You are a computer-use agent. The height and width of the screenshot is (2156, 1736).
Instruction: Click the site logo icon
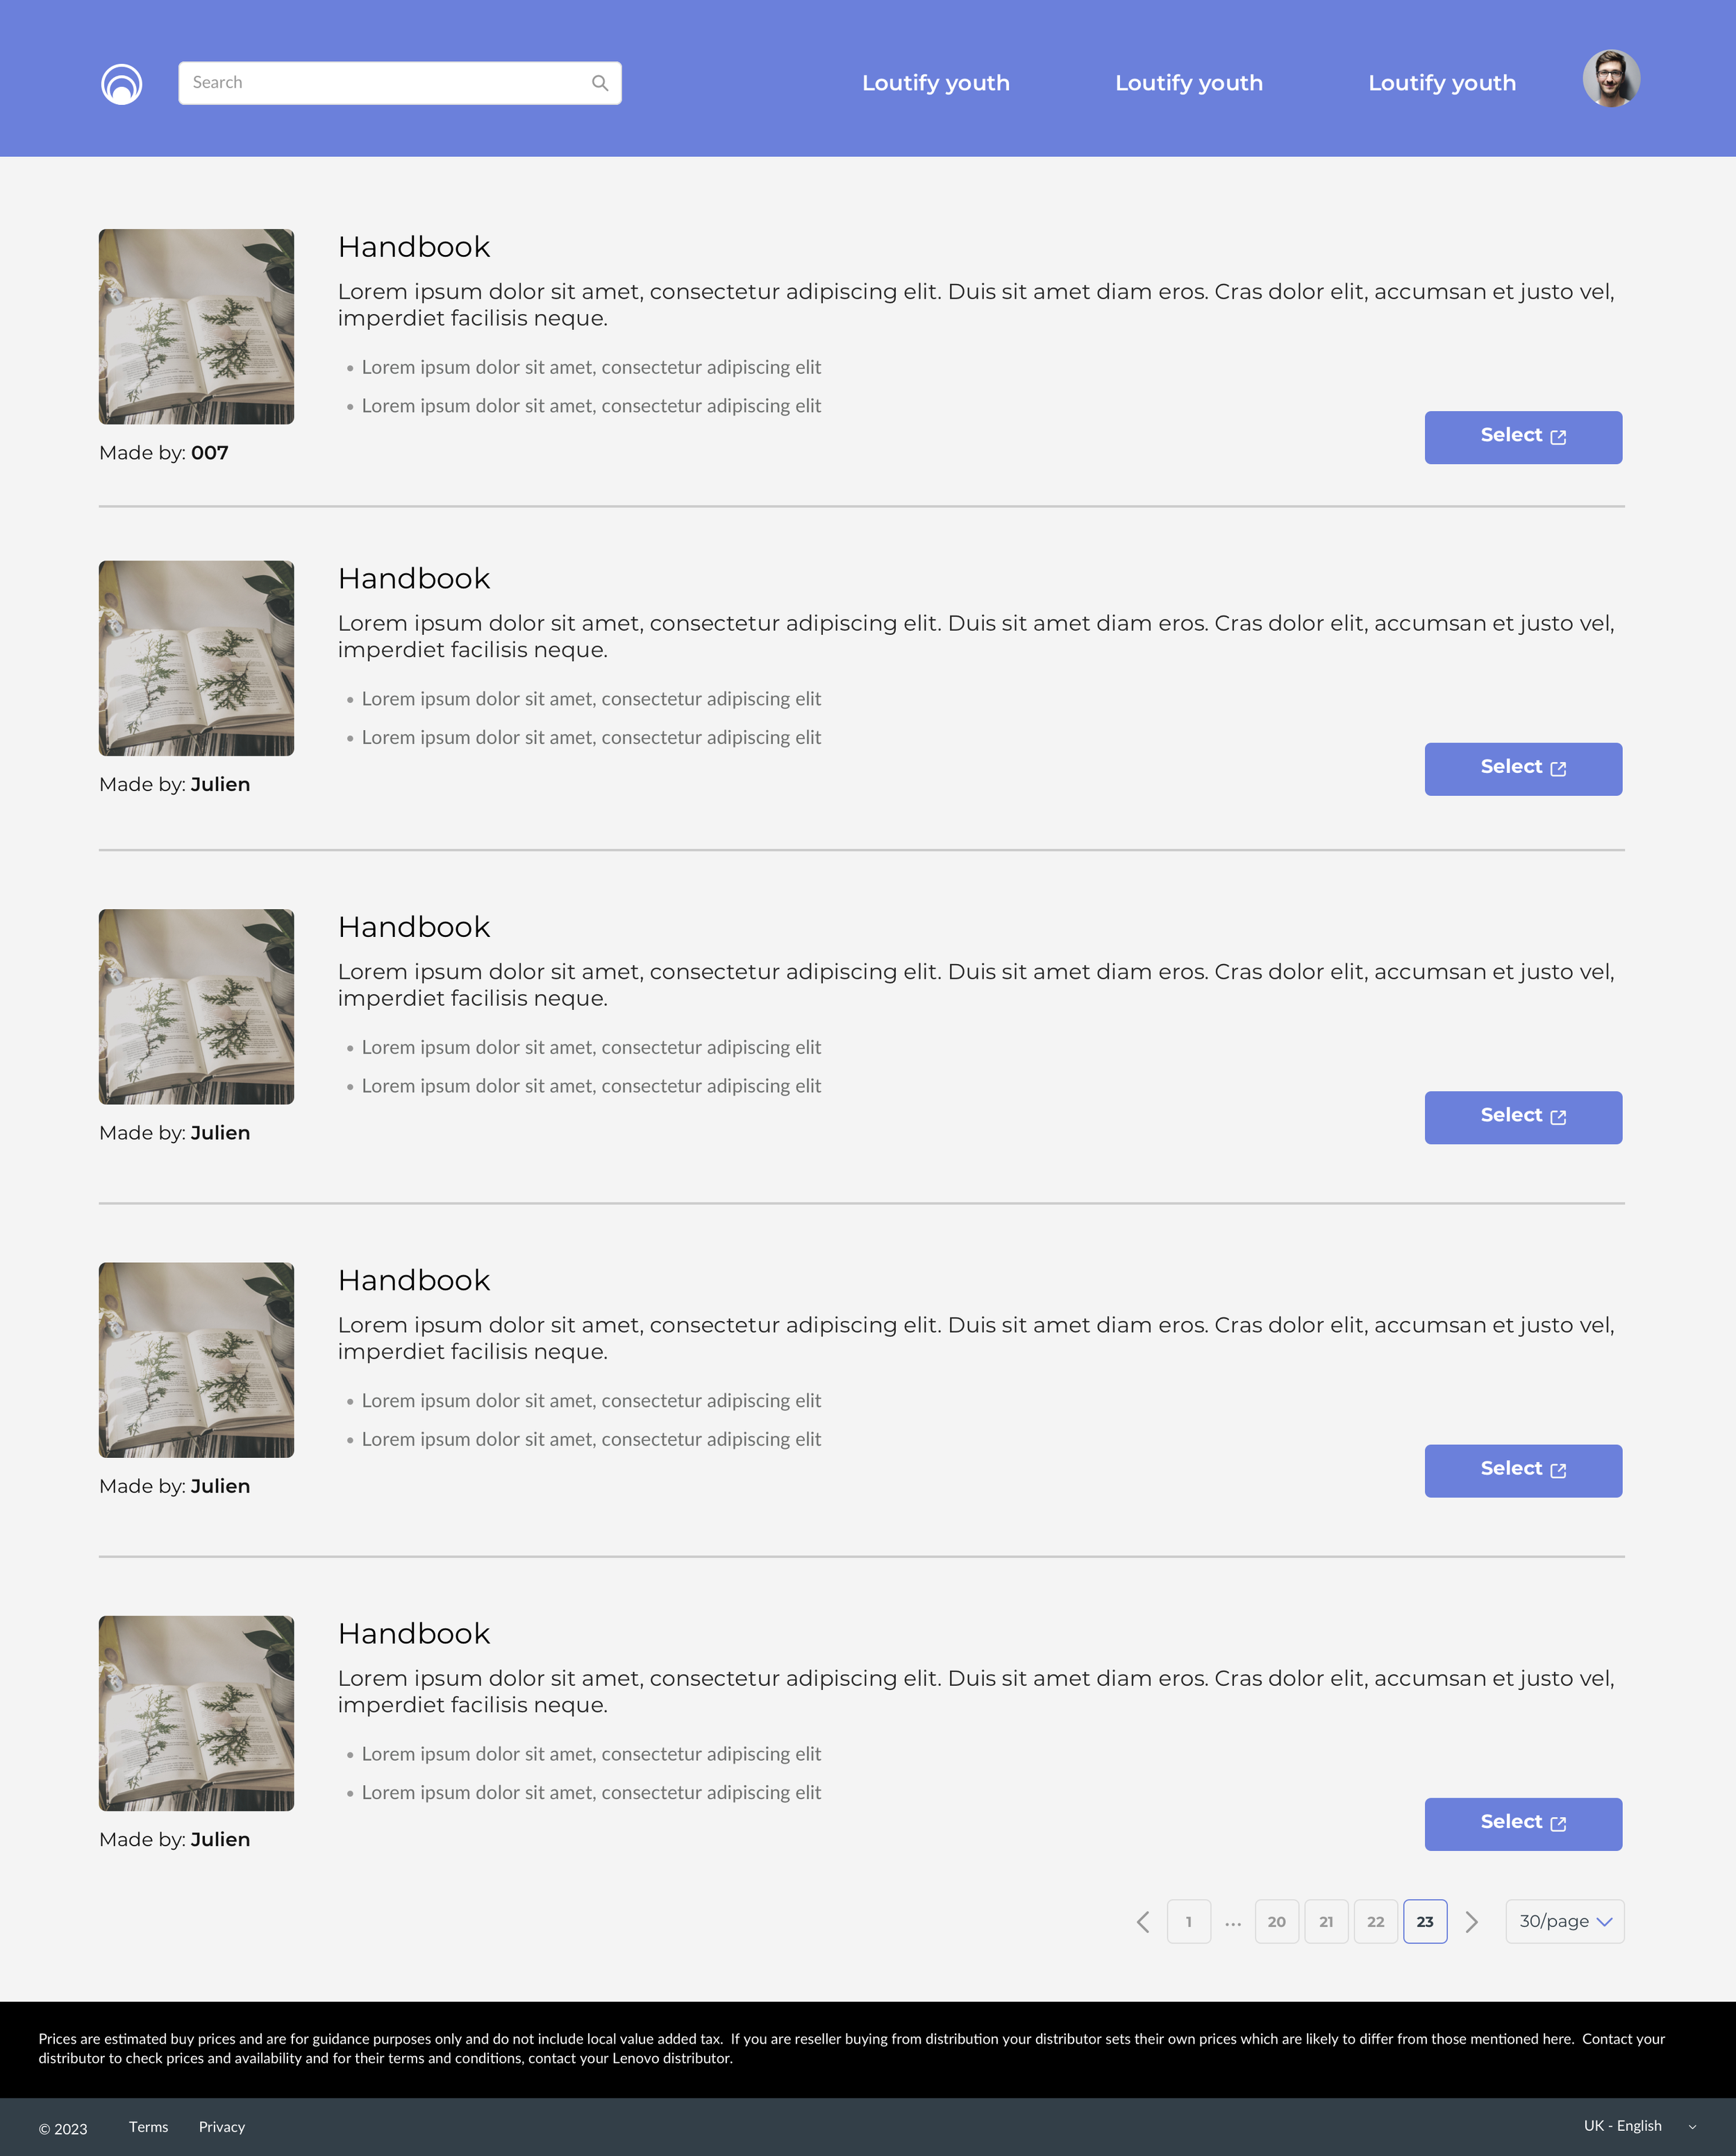tap(121, 84)
